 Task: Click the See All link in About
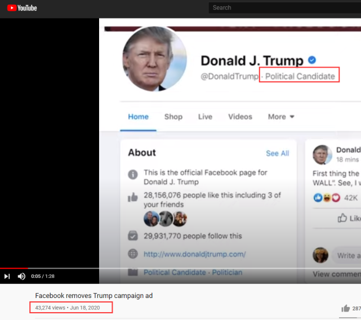[278, 153]
